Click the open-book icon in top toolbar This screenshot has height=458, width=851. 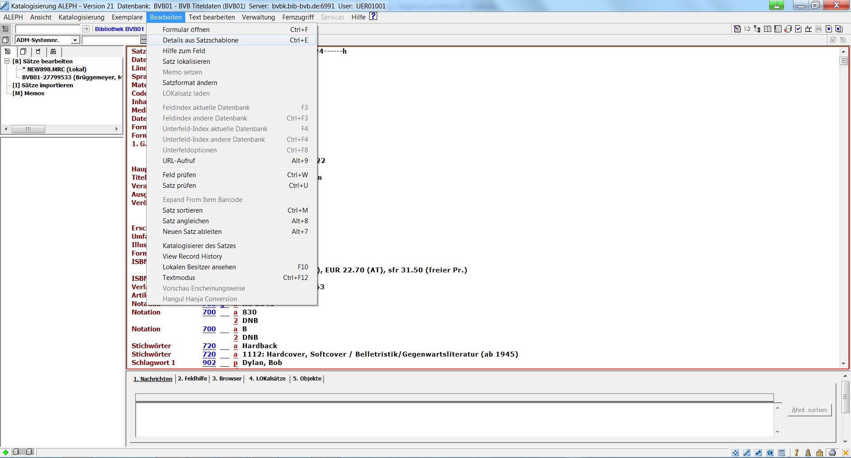pos(768,29)
